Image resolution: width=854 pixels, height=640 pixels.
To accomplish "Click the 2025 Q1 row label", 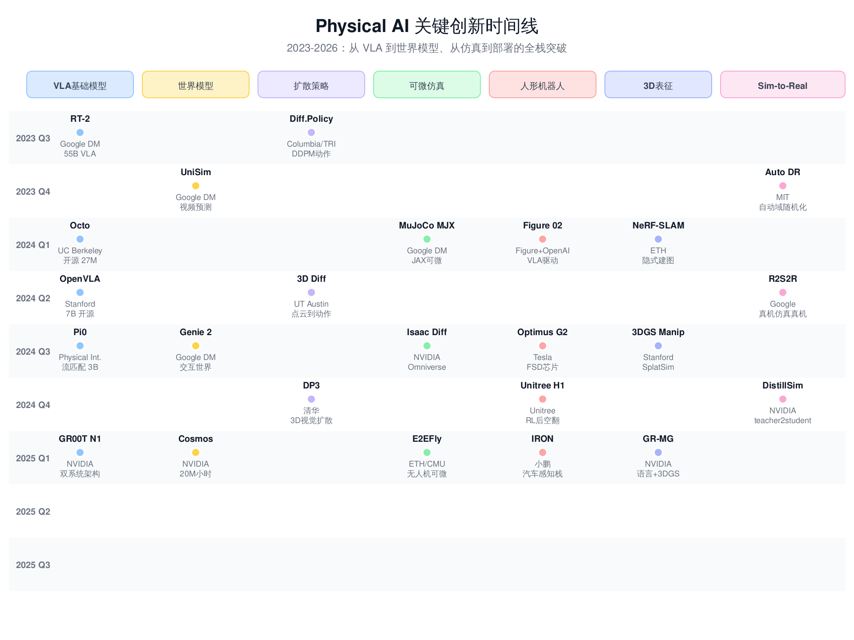I will (33, 458).
